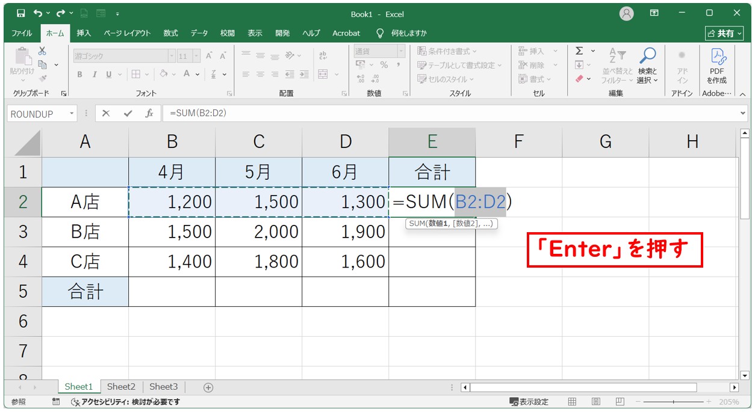The height and width of the screenshot is (412, 755).
Task: Open Conditional Formatting (条件付き書式) menu
Action: [447, 51]
